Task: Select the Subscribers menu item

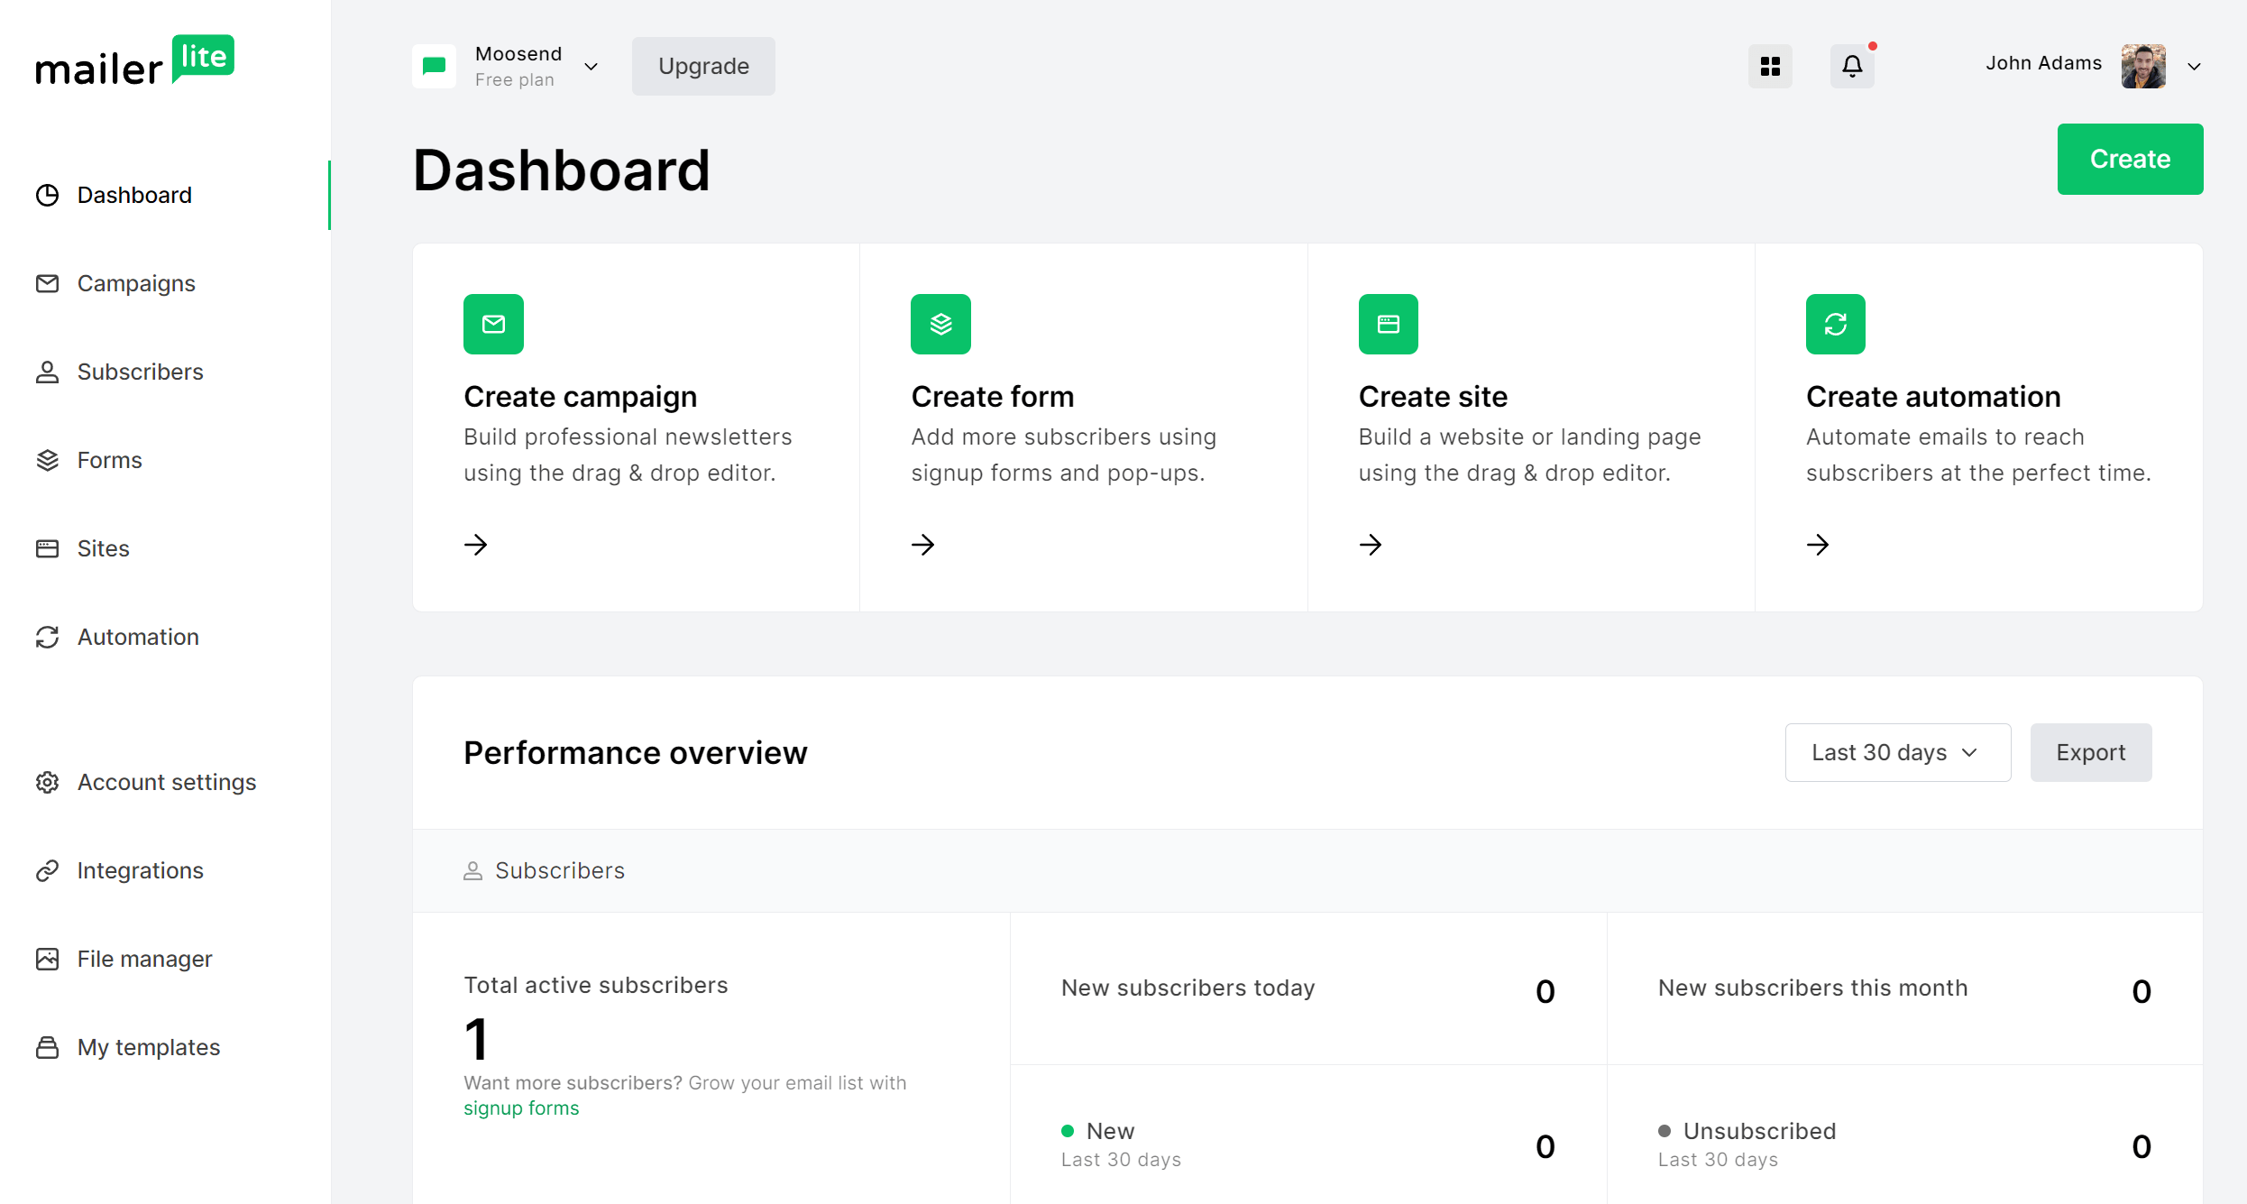Action: (x=138, y=372)
